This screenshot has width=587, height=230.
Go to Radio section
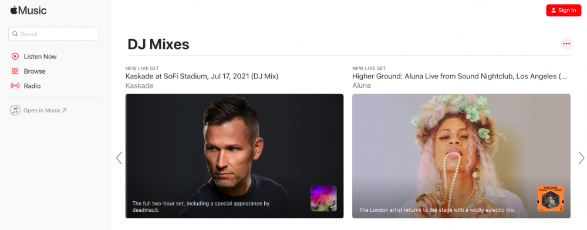32,86
